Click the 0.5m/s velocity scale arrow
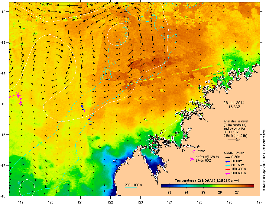 pyautogui.click(x=234, y=140)
